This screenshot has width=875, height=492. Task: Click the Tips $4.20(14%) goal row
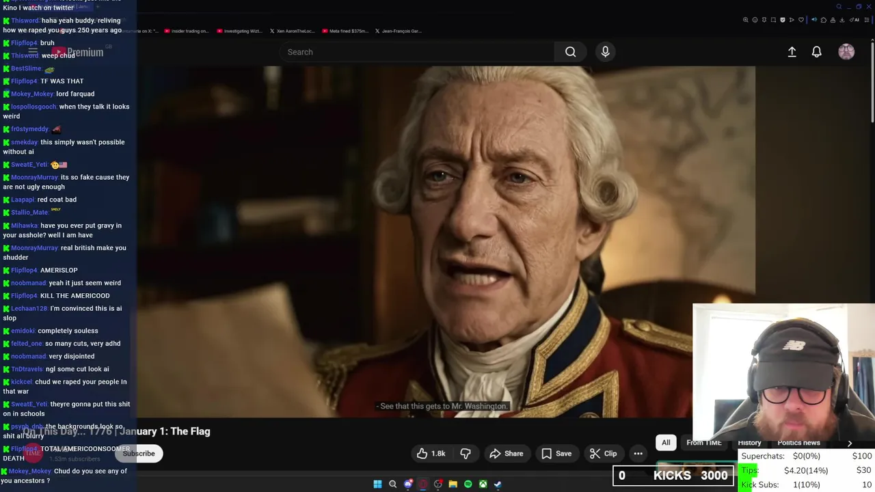click(807, 470)
